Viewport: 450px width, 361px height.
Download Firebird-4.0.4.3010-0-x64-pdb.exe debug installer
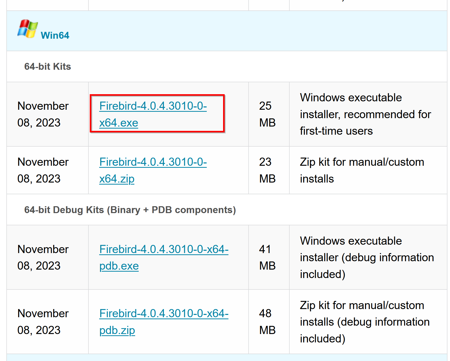pos(164,257)
